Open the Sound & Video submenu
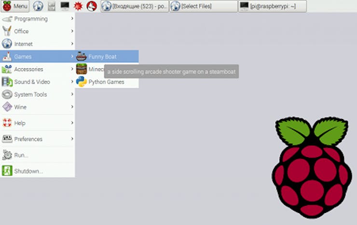This screenshot has width=357, height=225. pyautogui.click(x=38, y=82)
